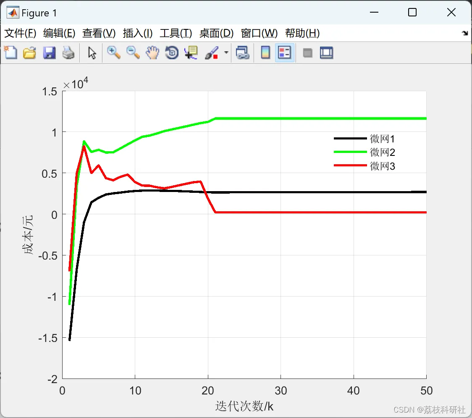This screenshot has height=418, width=472.
Task: Toggle the Insert Legend button
Action: 284,53
